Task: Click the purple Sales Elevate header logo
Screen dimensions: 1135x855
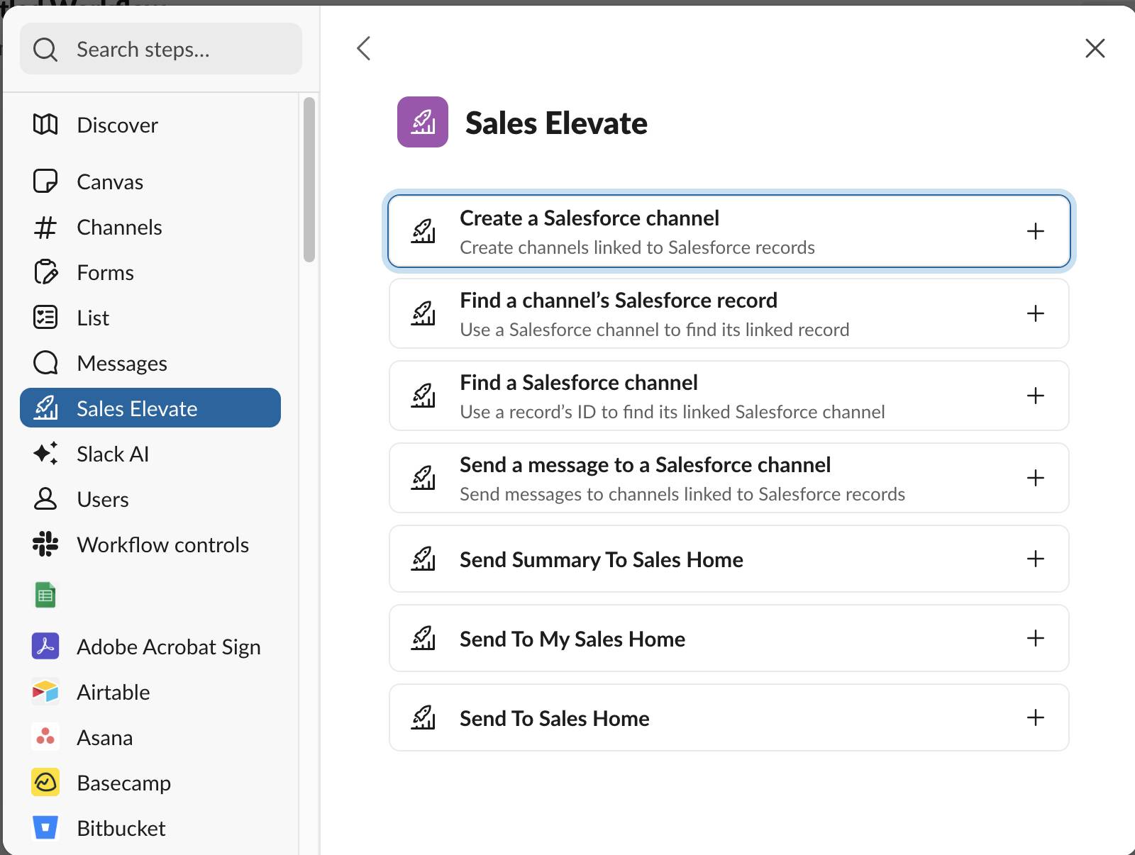Action: point(423,122)
